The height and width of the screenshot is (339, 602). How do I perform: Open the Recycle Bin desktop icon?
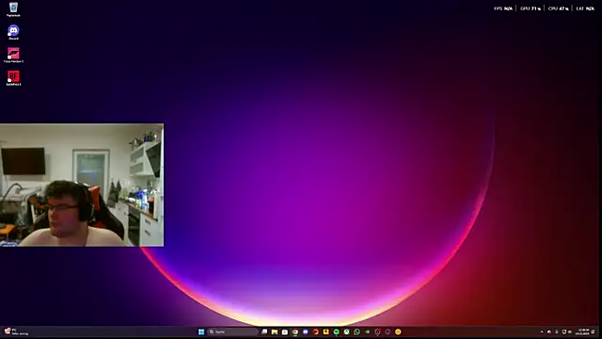point(13,9)
